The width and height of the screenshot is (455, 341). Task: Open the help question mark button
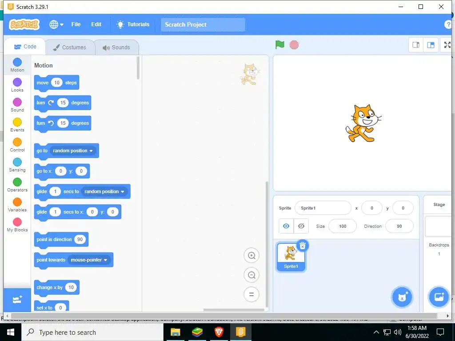(448, 25)
